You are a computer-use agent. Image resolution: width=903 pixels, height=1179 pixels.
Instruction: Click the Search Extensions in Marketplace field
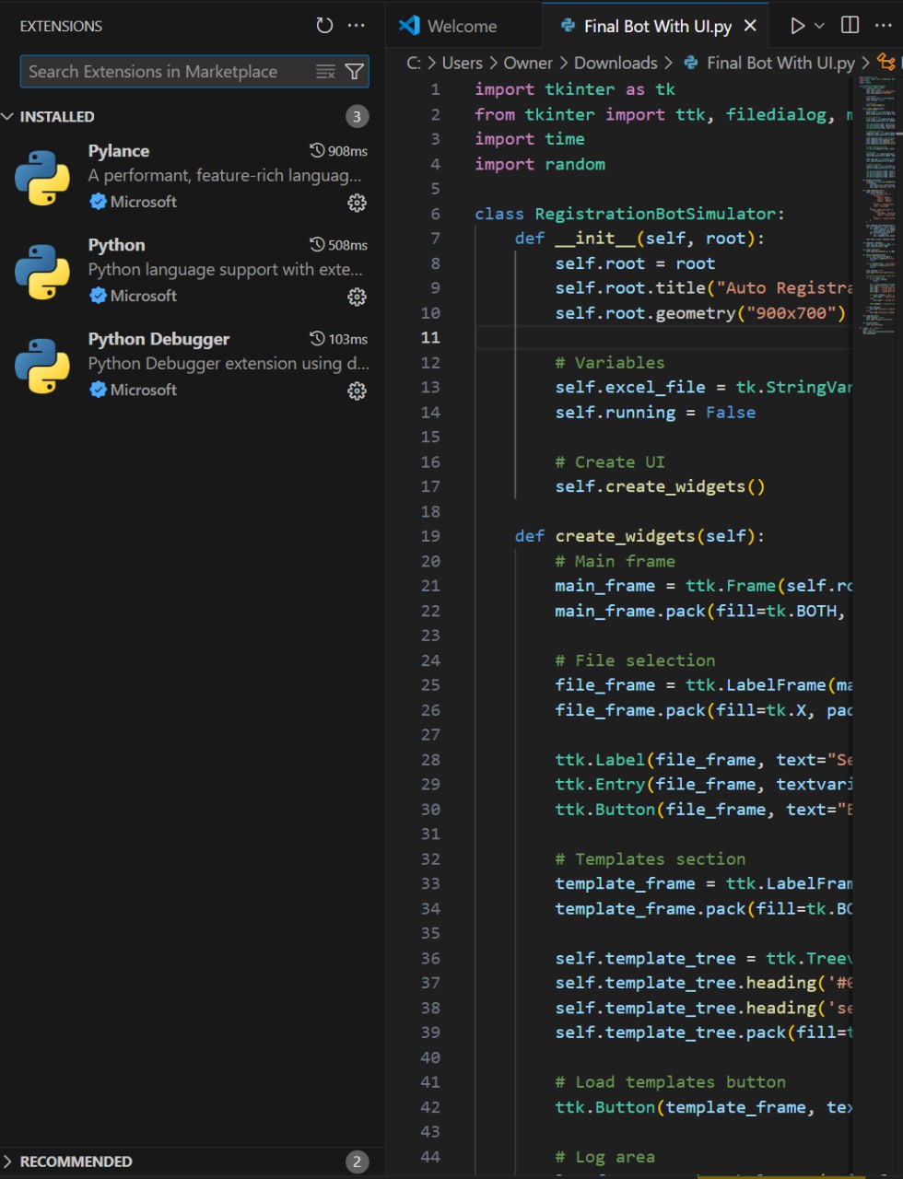point(166,72)
